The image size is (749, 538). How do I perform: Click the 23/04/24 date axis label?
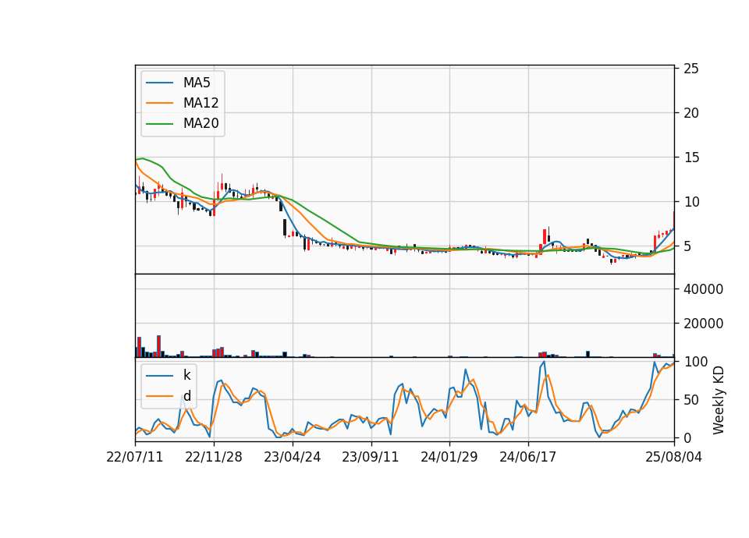(293, 457)
